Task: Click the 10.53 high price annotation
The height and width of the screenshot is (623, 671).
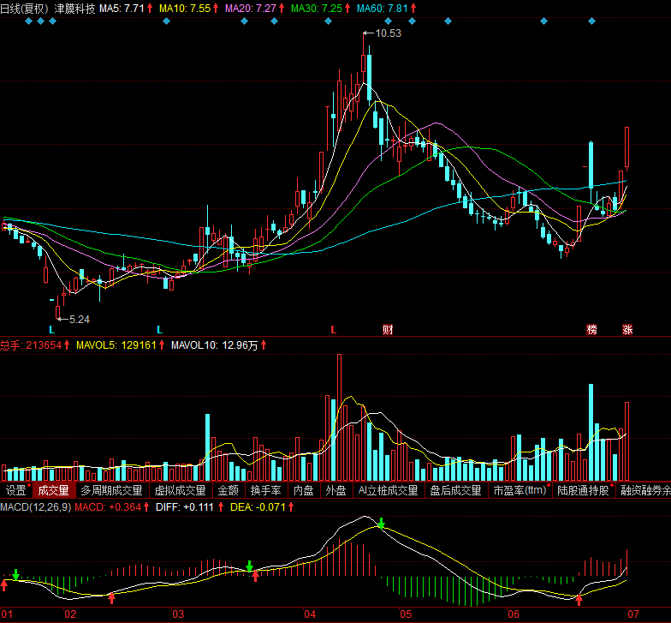Action: click(388, 33)
